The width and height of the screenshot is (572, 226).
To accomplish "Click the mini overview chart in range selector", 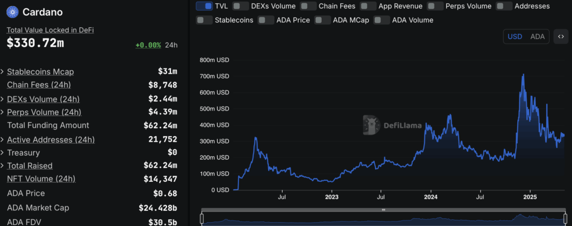I will click(383, 219).
